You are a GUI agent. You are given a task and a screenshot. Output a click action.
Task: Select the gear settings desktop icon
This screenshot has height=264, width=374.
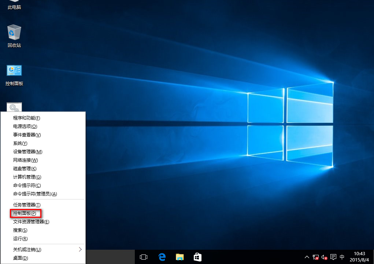point(14,107)
